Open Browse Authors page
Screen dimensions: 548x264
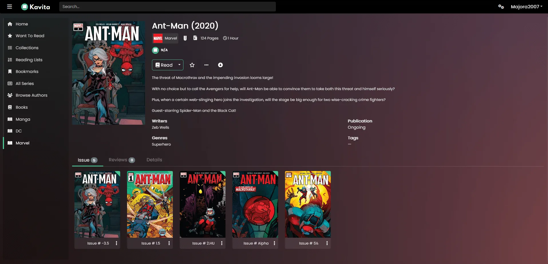pyautogui.click(x=31, y=95)
